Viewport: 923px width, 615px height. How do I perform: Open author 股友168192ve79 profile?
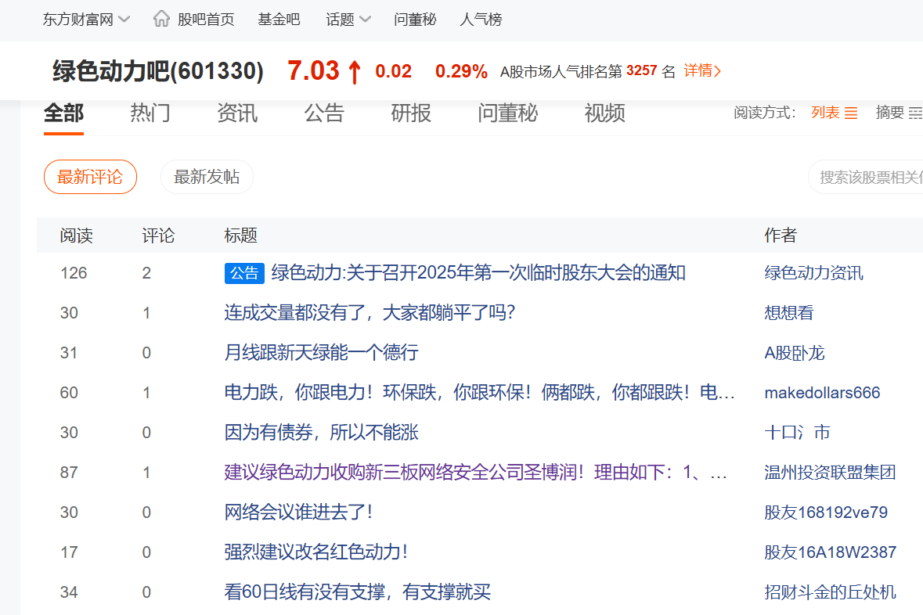[826, 512]
